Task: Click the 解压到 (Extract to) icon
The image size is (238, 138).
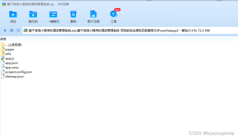Action: (33, 14)
